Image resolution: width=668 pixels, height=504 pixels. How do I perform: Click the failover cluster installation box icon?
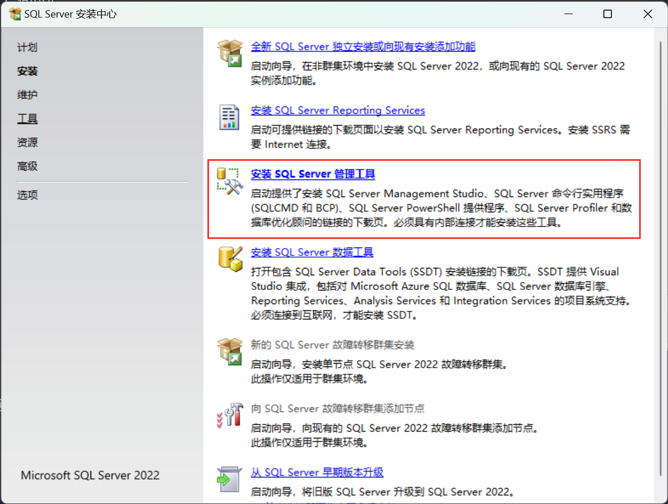point(230,352)
